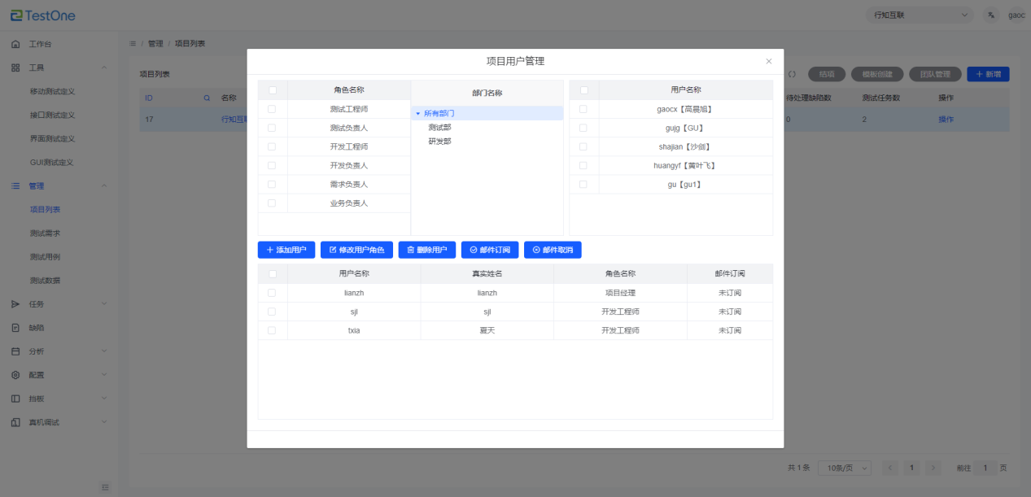This screenshot has width=1031, height=497.
Task: Click the breadcrumb menu fold icon
Action: click(133, 43)
